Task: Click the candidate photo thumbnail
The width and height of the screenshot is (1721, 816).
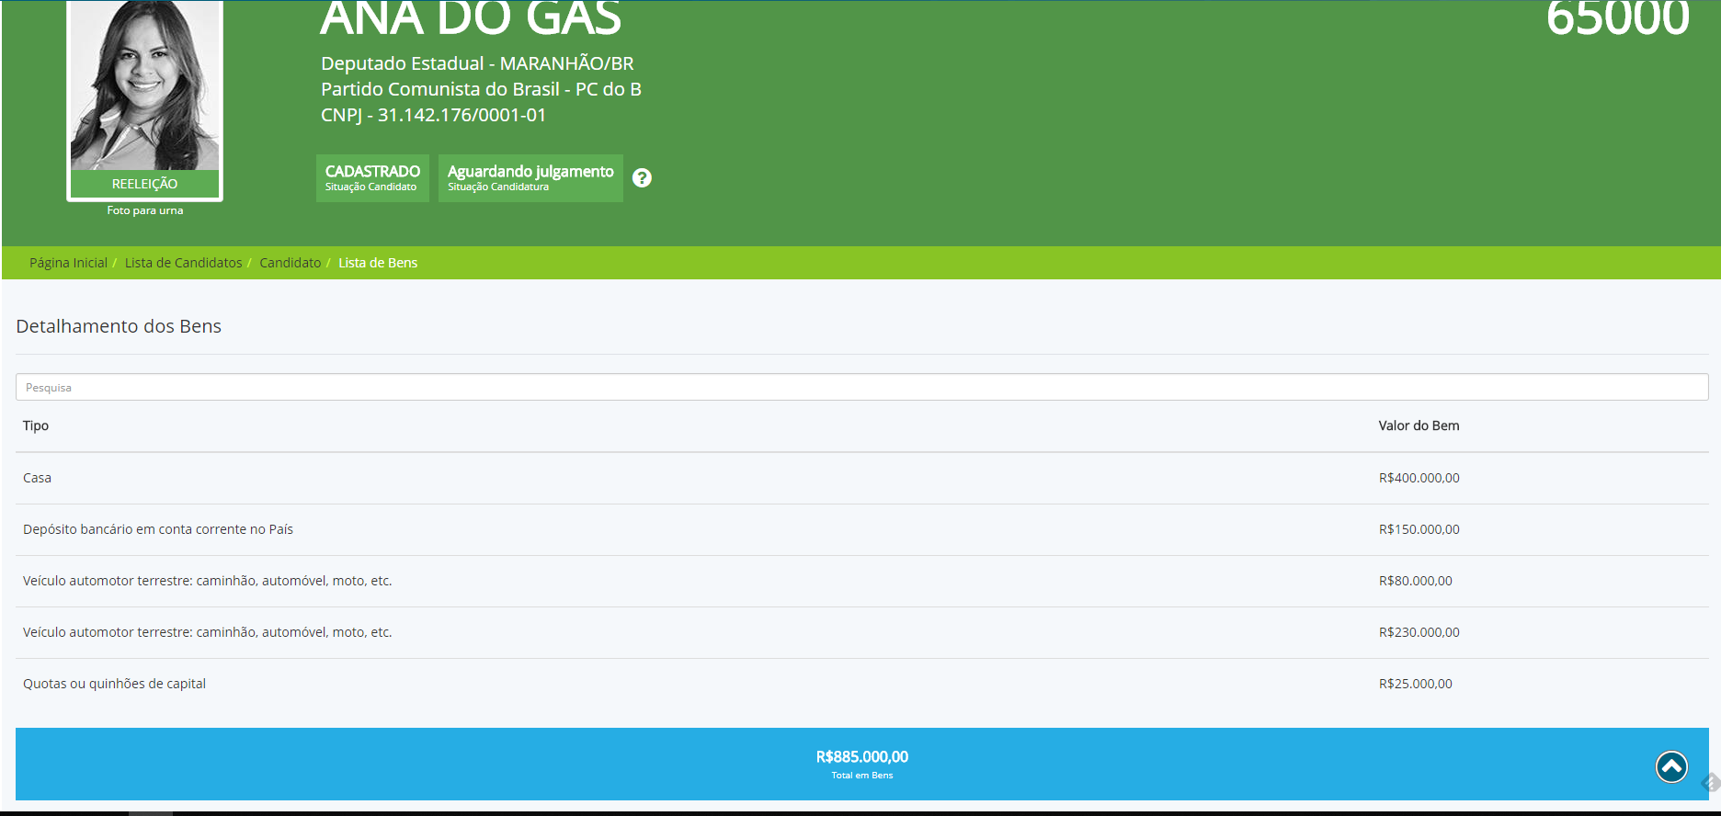Action: (x=145, y=85)
